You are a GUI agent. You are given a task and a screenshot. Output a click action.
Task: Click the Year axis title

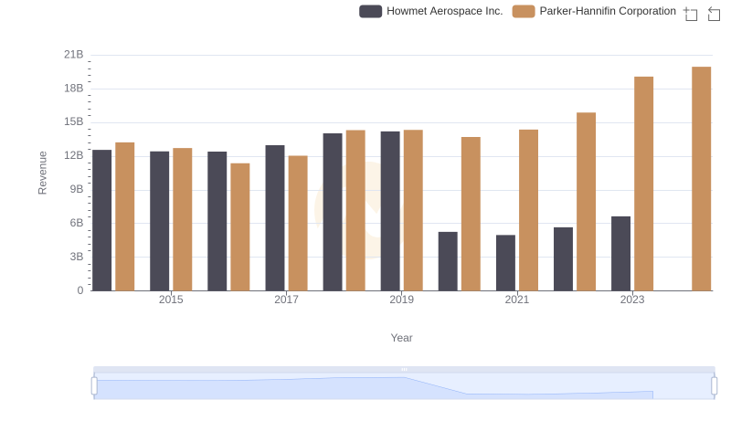(401, 338)
